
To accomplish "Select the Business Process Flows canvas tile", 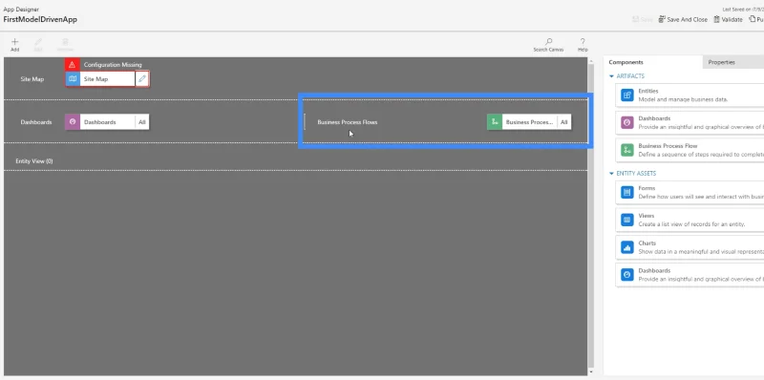I will coord(529,122).
